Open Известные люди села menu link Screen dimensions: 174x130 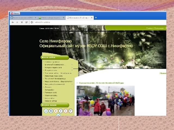point(55,76)
